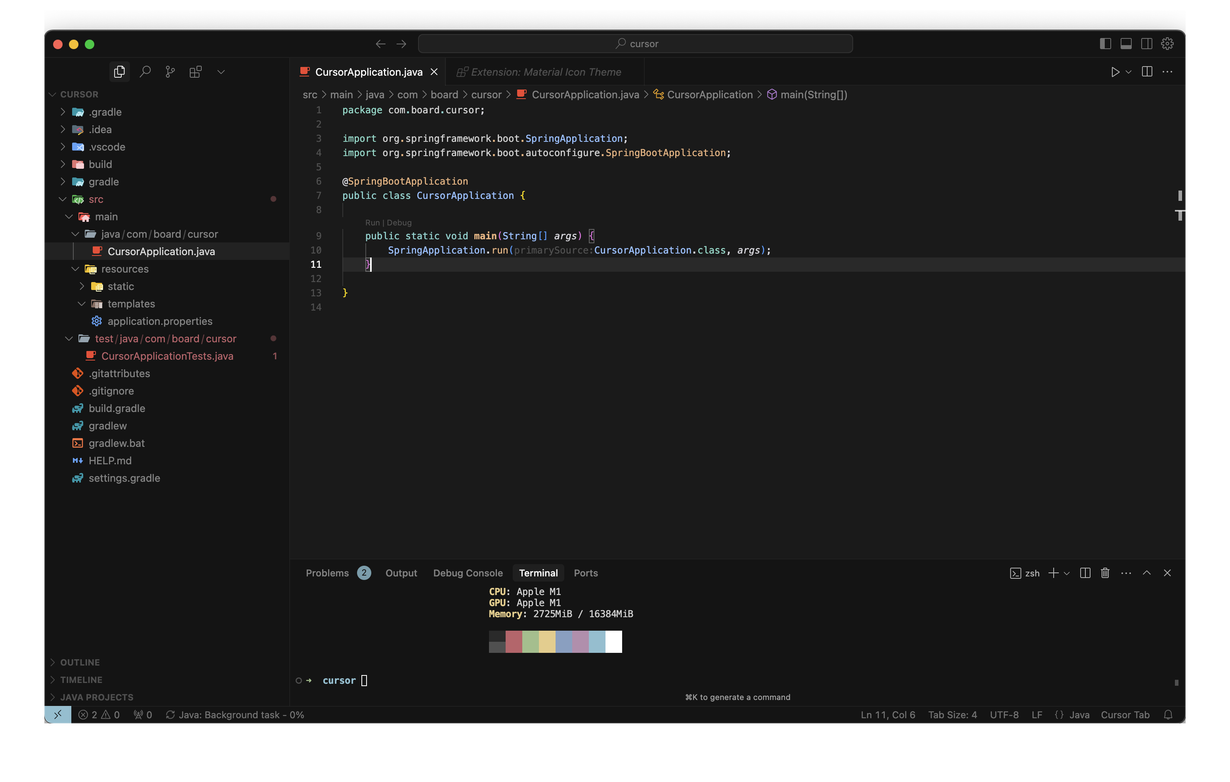Screen dimensions: 1230x782
Task: Click the cursor search command bar
Action: 635,44
